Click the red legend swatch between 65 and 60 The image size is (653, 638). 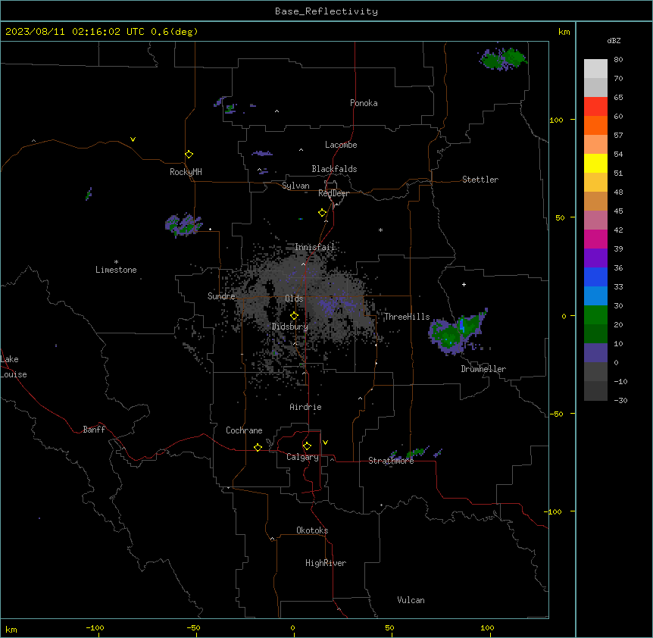pos(595,107)
